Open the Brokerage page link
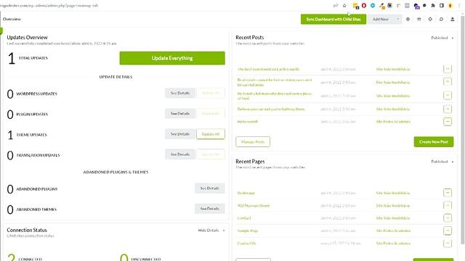The width and height of the screenshot is (465, 261). pyautogui.click(x=246, y=193)
